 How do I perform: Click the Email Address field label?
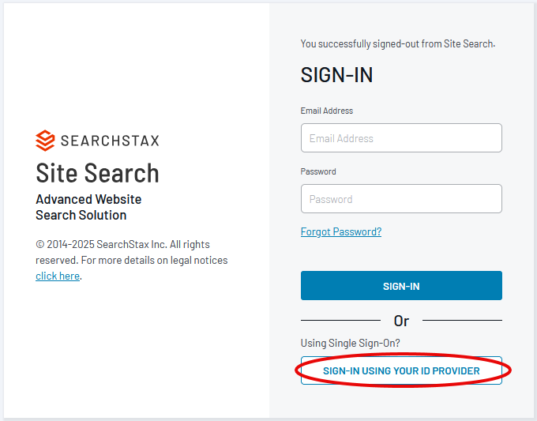point(327,111)
